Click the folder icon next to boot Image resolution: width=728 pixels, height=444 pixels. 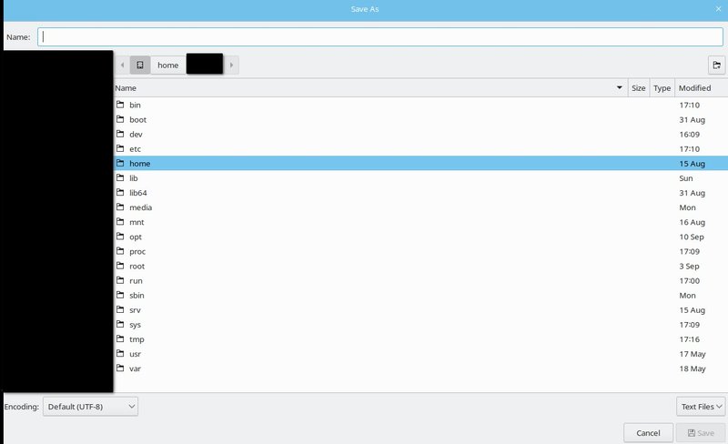pyautogui.click(x=120, y=119)
